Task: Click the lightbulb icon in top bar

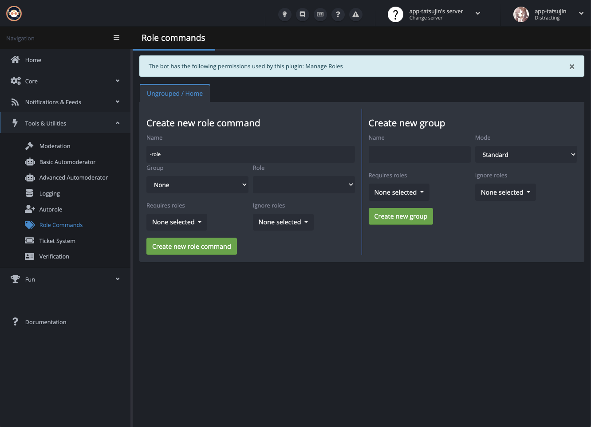Action: (284, 14)
